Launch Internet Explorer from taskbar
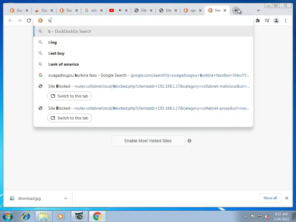This screenshot has height=222, width=296. [26, 216]
